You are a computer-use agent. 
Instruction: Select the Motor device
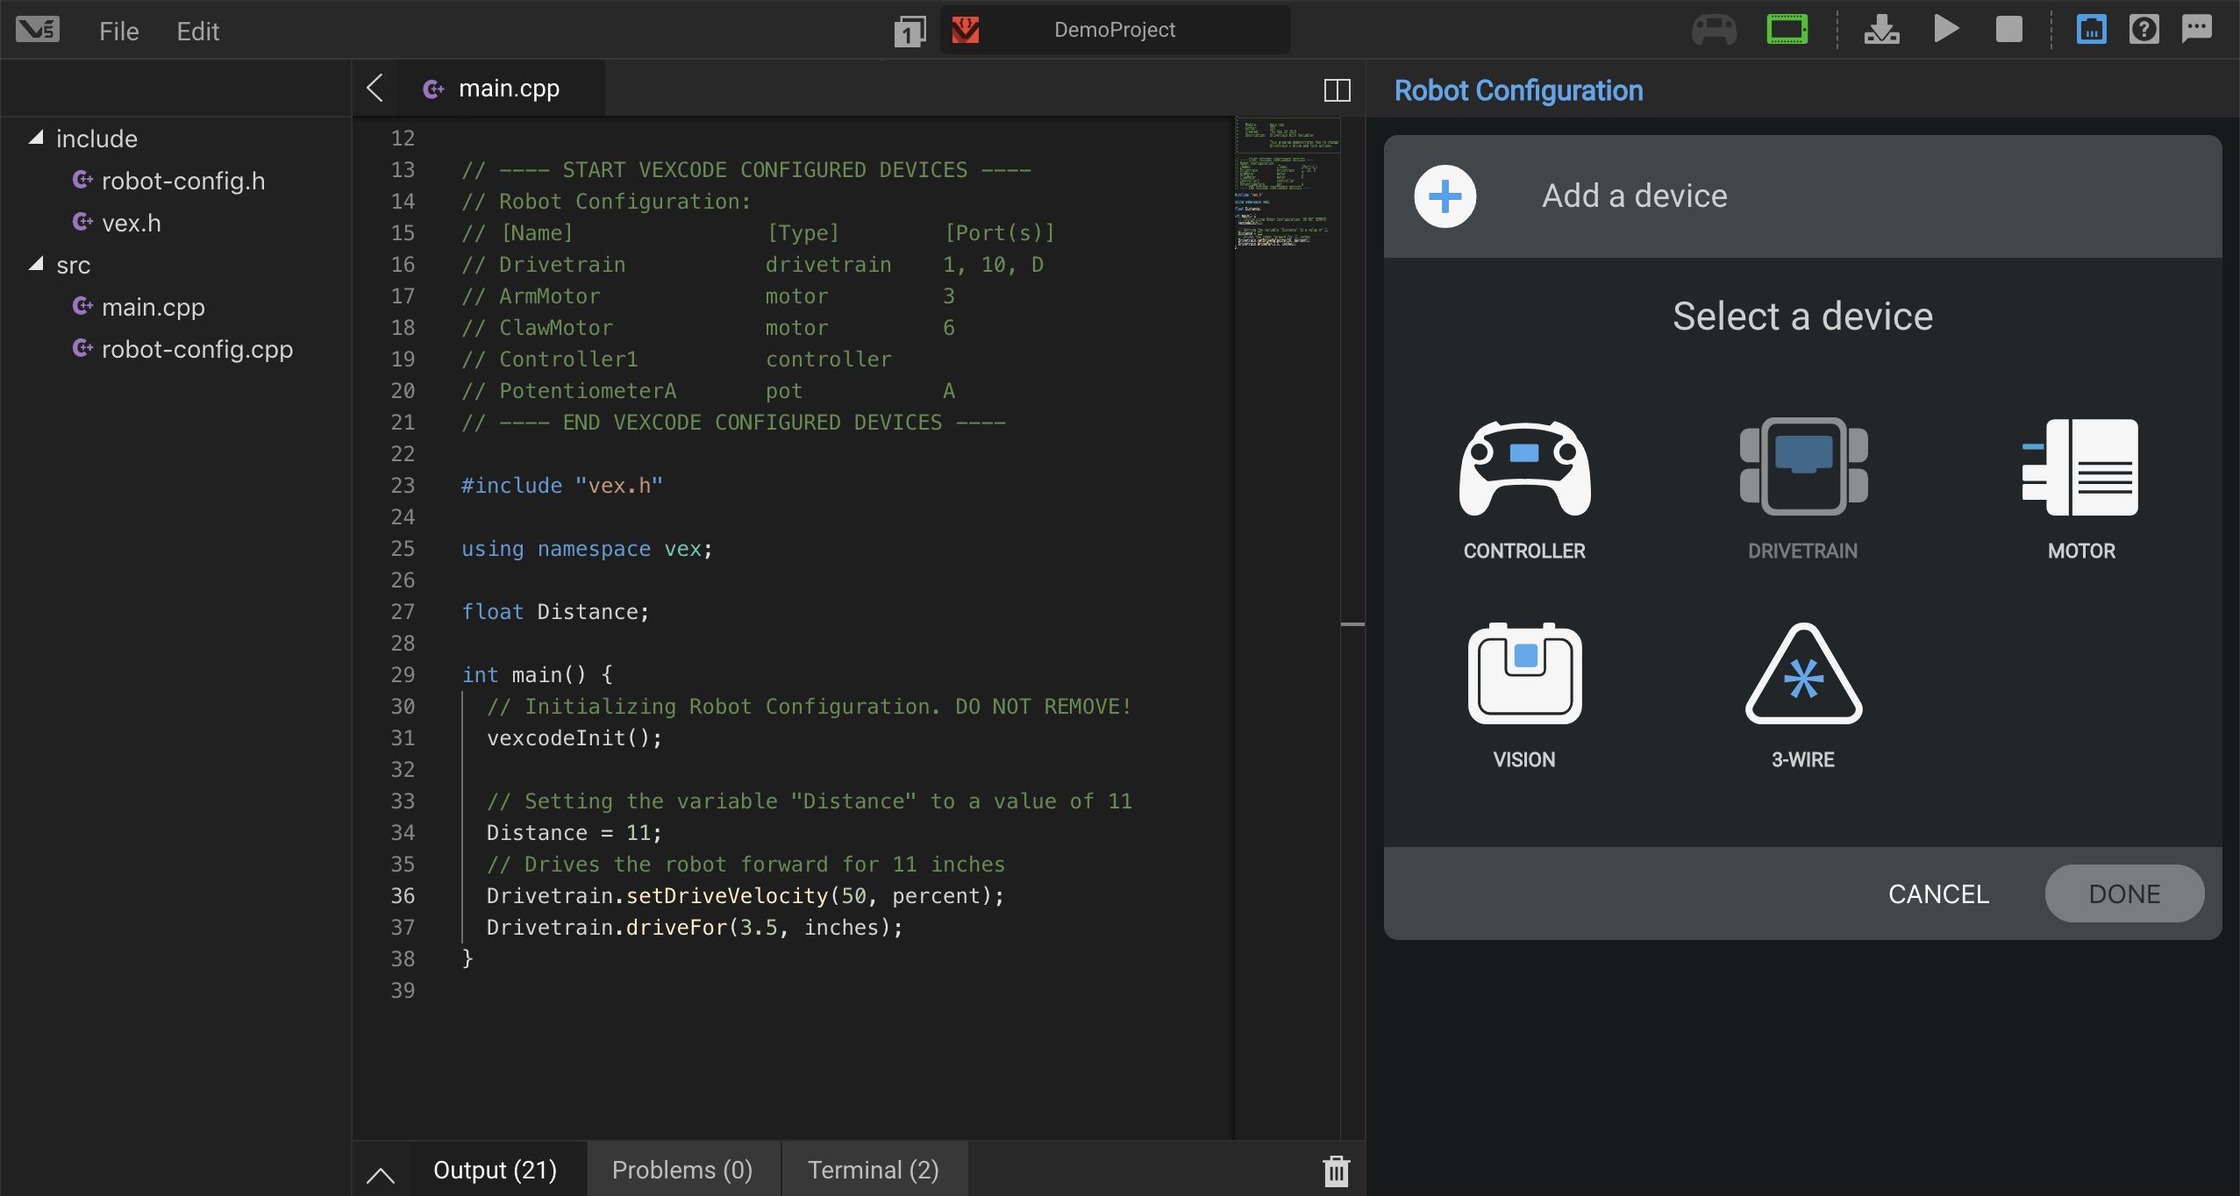(2080, 490)
